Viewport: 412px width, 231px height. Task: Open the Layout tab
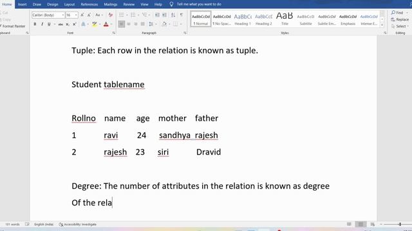coord(70,4)
